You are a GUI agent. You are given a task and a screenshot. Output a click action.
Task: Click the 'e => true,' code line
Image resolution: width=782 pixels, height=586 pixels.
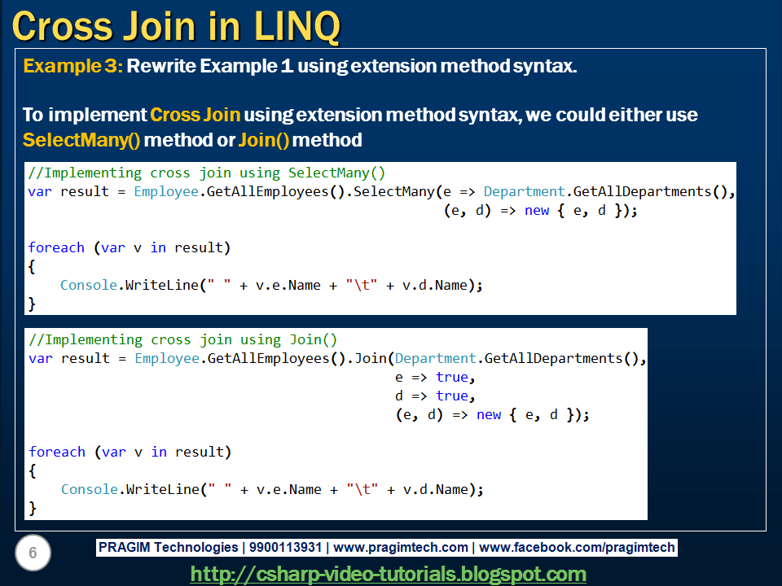435,377
